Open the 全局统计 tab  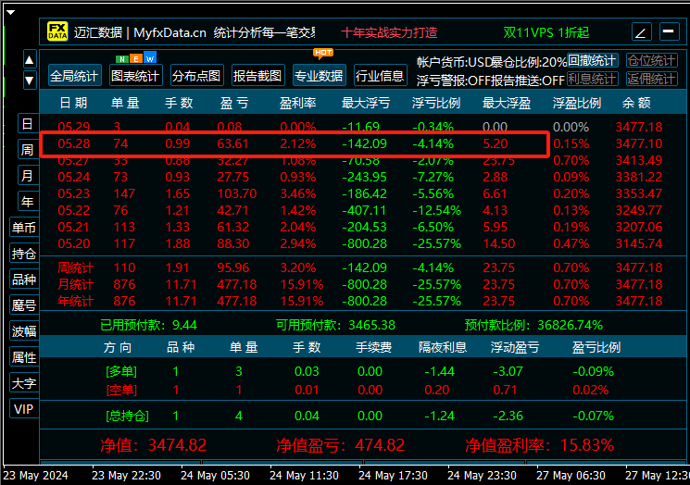click(x=74, y=76)
